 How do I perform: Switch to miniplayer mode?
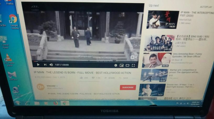point(121,65)
